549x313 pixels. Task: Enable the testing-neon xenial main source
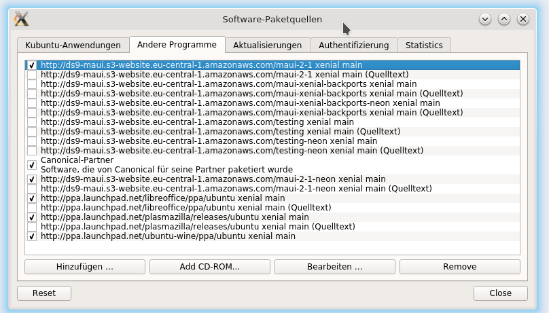click(32, 141)
